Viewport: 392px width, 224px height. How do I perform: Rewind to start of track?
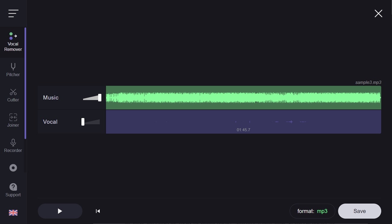pos(98,211)
